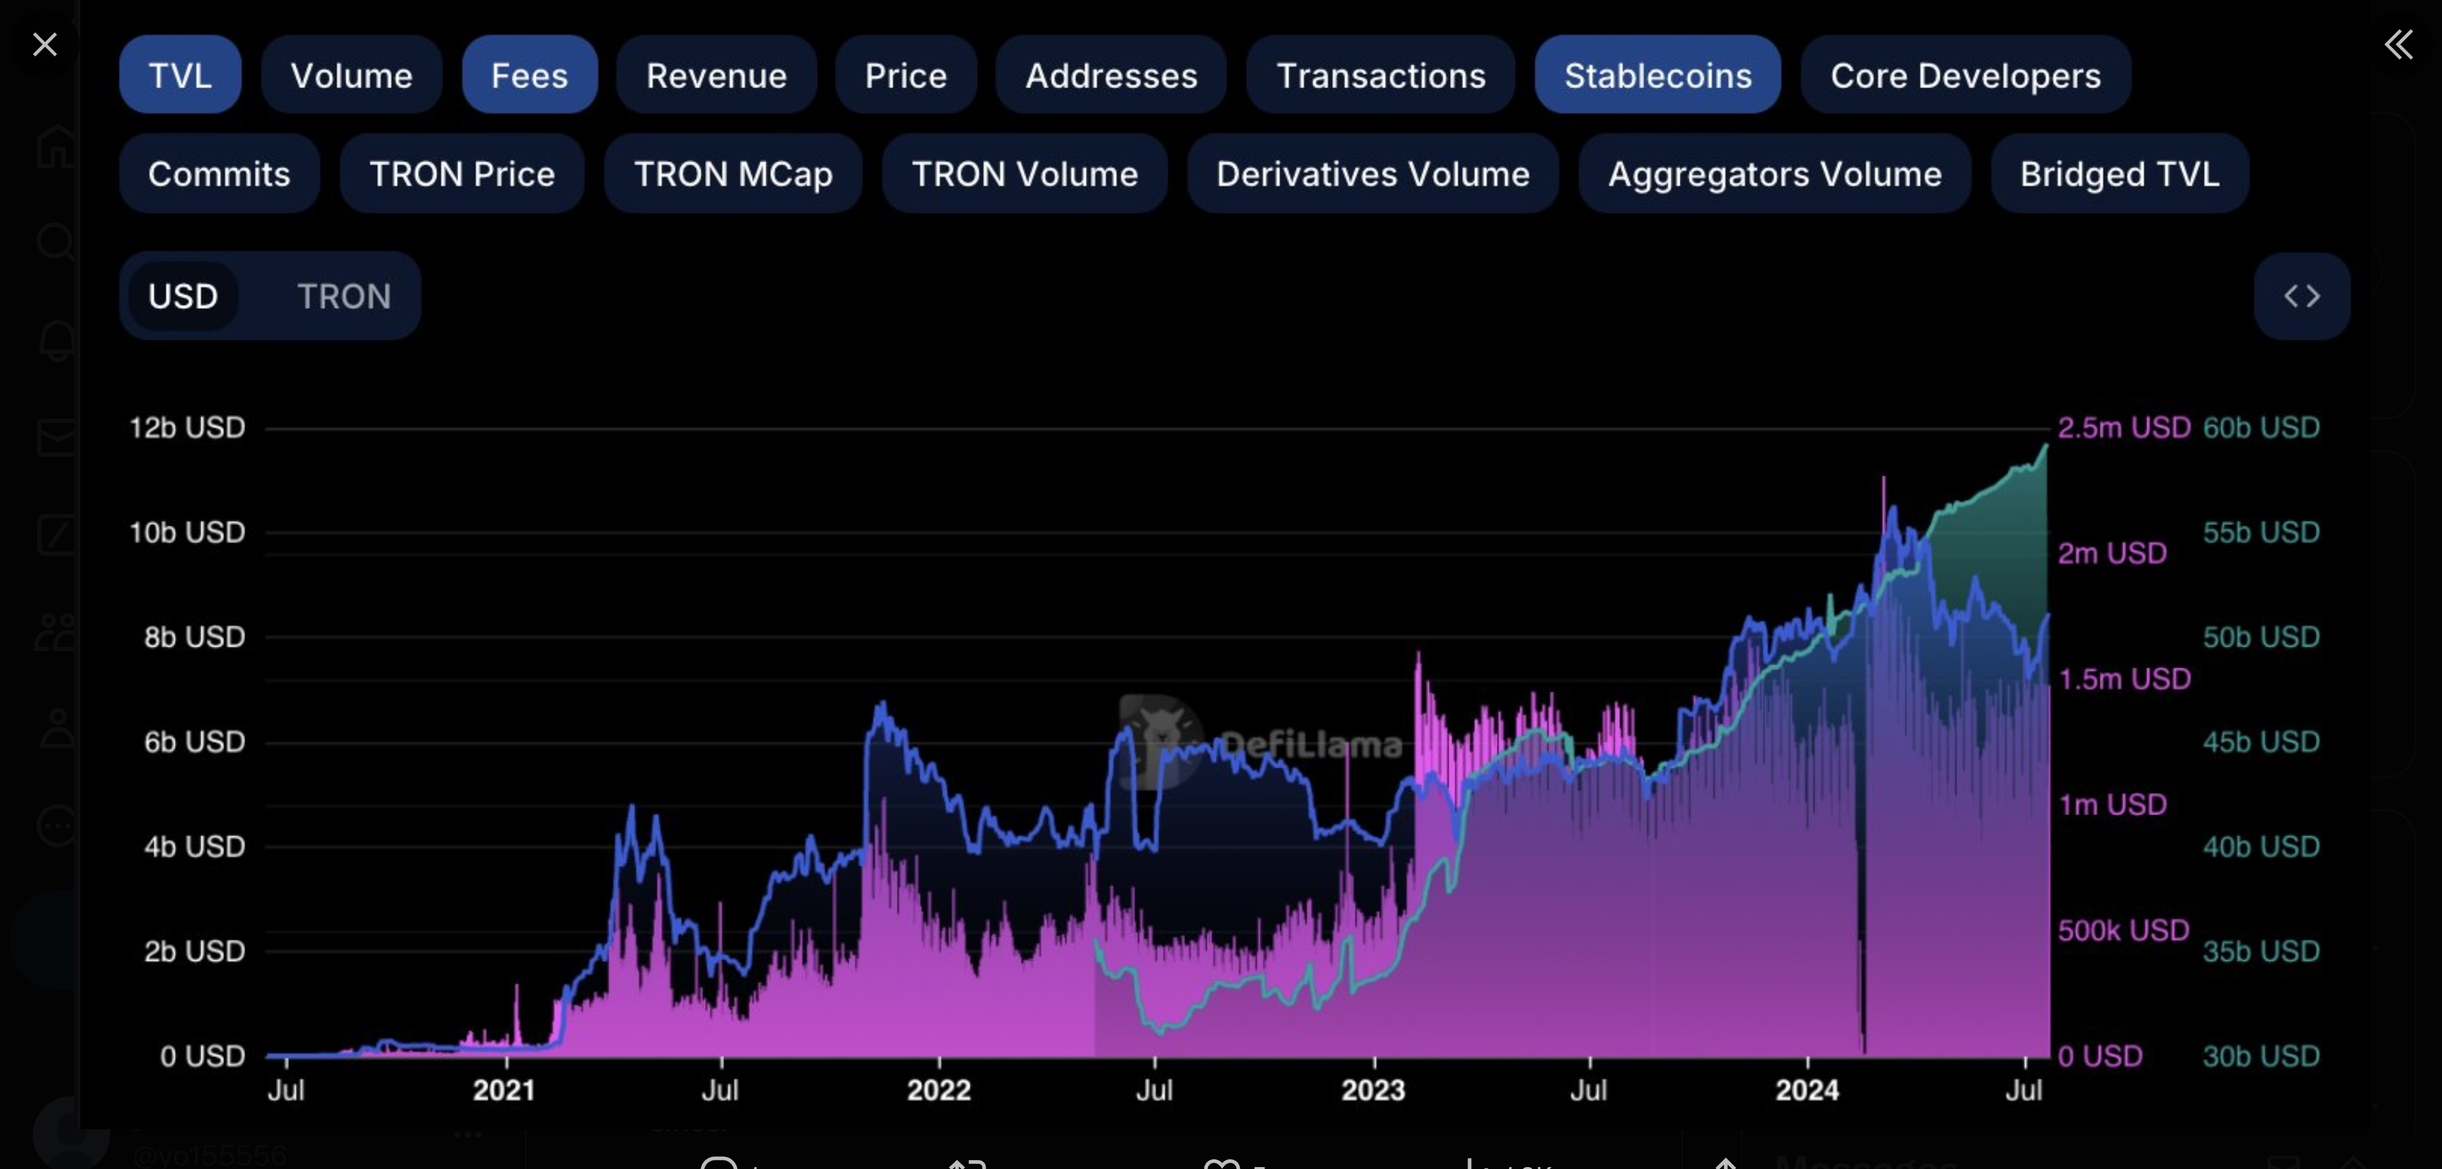
Task: Click the 6b USD TVL axis label
Action: tap(194, 741)
